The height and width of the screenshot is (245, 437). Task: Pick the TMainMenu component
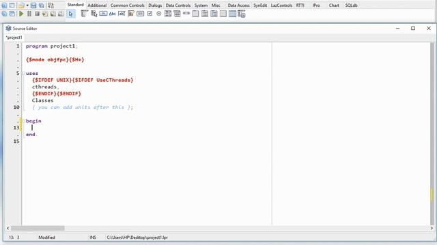pyautogui.click(x=85, y=14)
